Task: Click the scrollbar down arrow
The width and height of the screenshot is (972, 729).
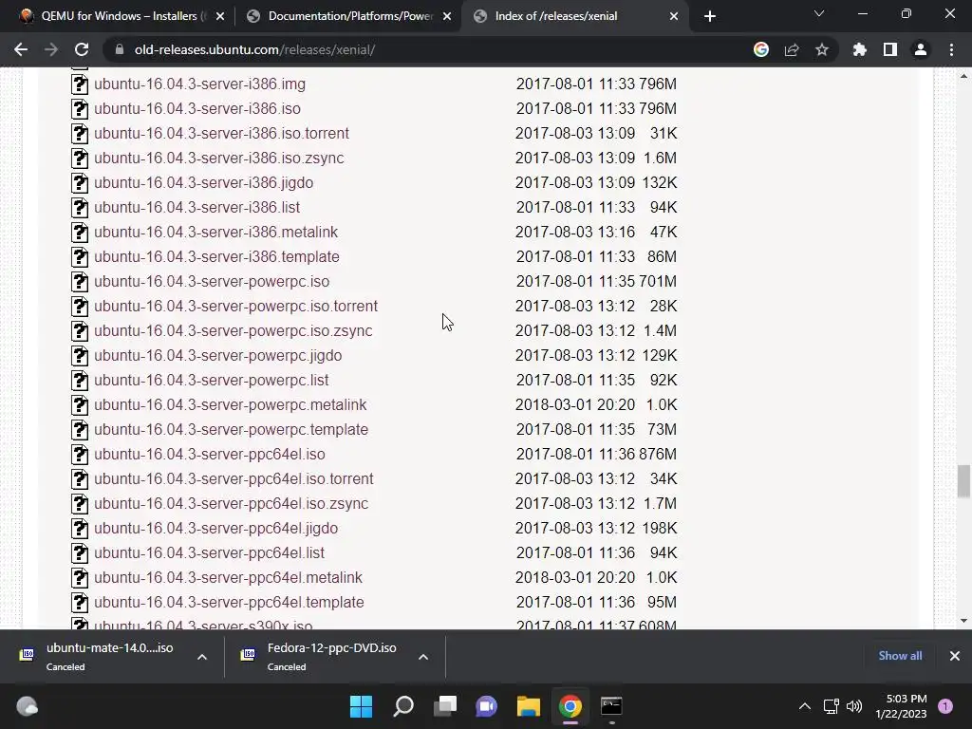Action: (963, 621)
